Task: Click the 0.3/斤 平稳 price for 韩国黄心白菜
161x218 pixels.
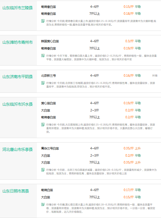Action: 133,41
